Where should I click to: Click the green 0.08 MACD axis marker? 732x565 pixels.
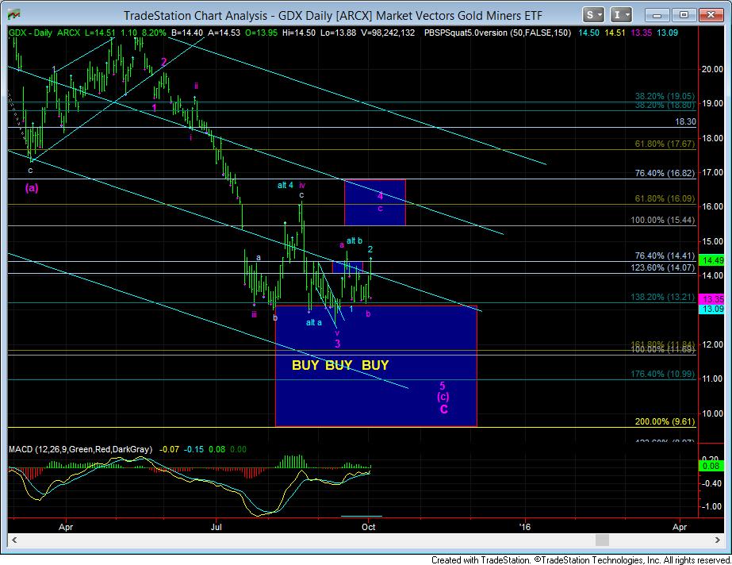(x=712, y=466)
